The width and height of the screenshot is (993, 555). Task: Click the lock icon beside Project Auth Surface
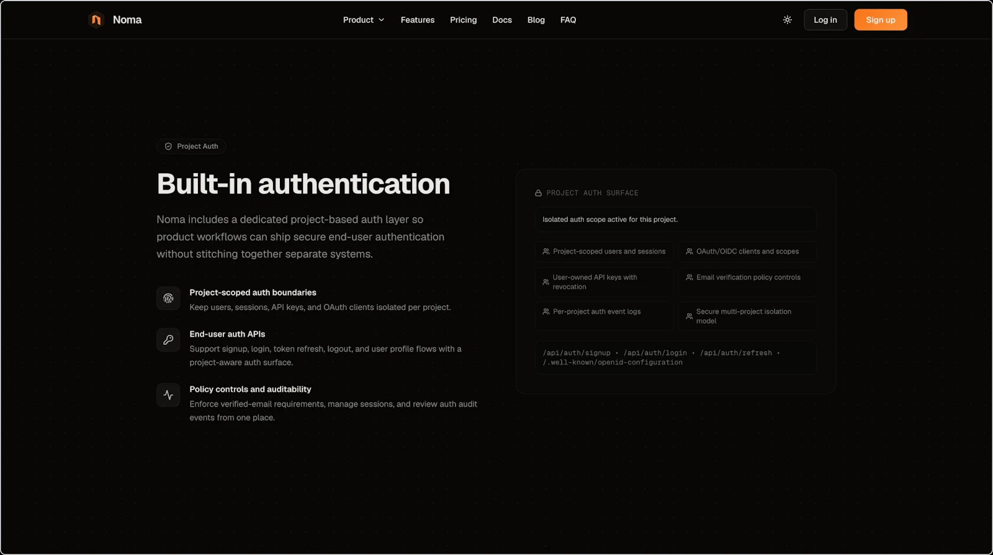pos(538,193)
